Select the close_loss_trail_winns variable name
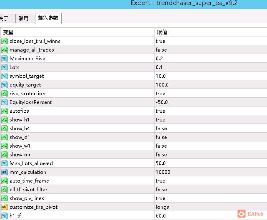267x220 pixels. tap(35, 41)
